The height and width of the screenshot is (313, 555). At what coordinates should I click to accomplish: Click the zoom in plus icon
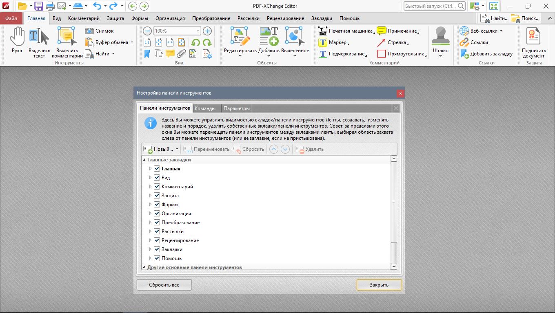207,31
